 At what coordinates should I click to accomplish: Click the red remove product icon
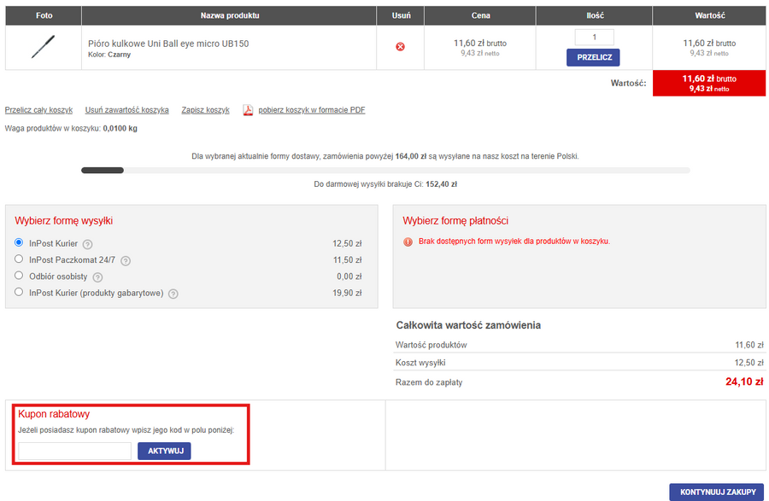[400, 46]
